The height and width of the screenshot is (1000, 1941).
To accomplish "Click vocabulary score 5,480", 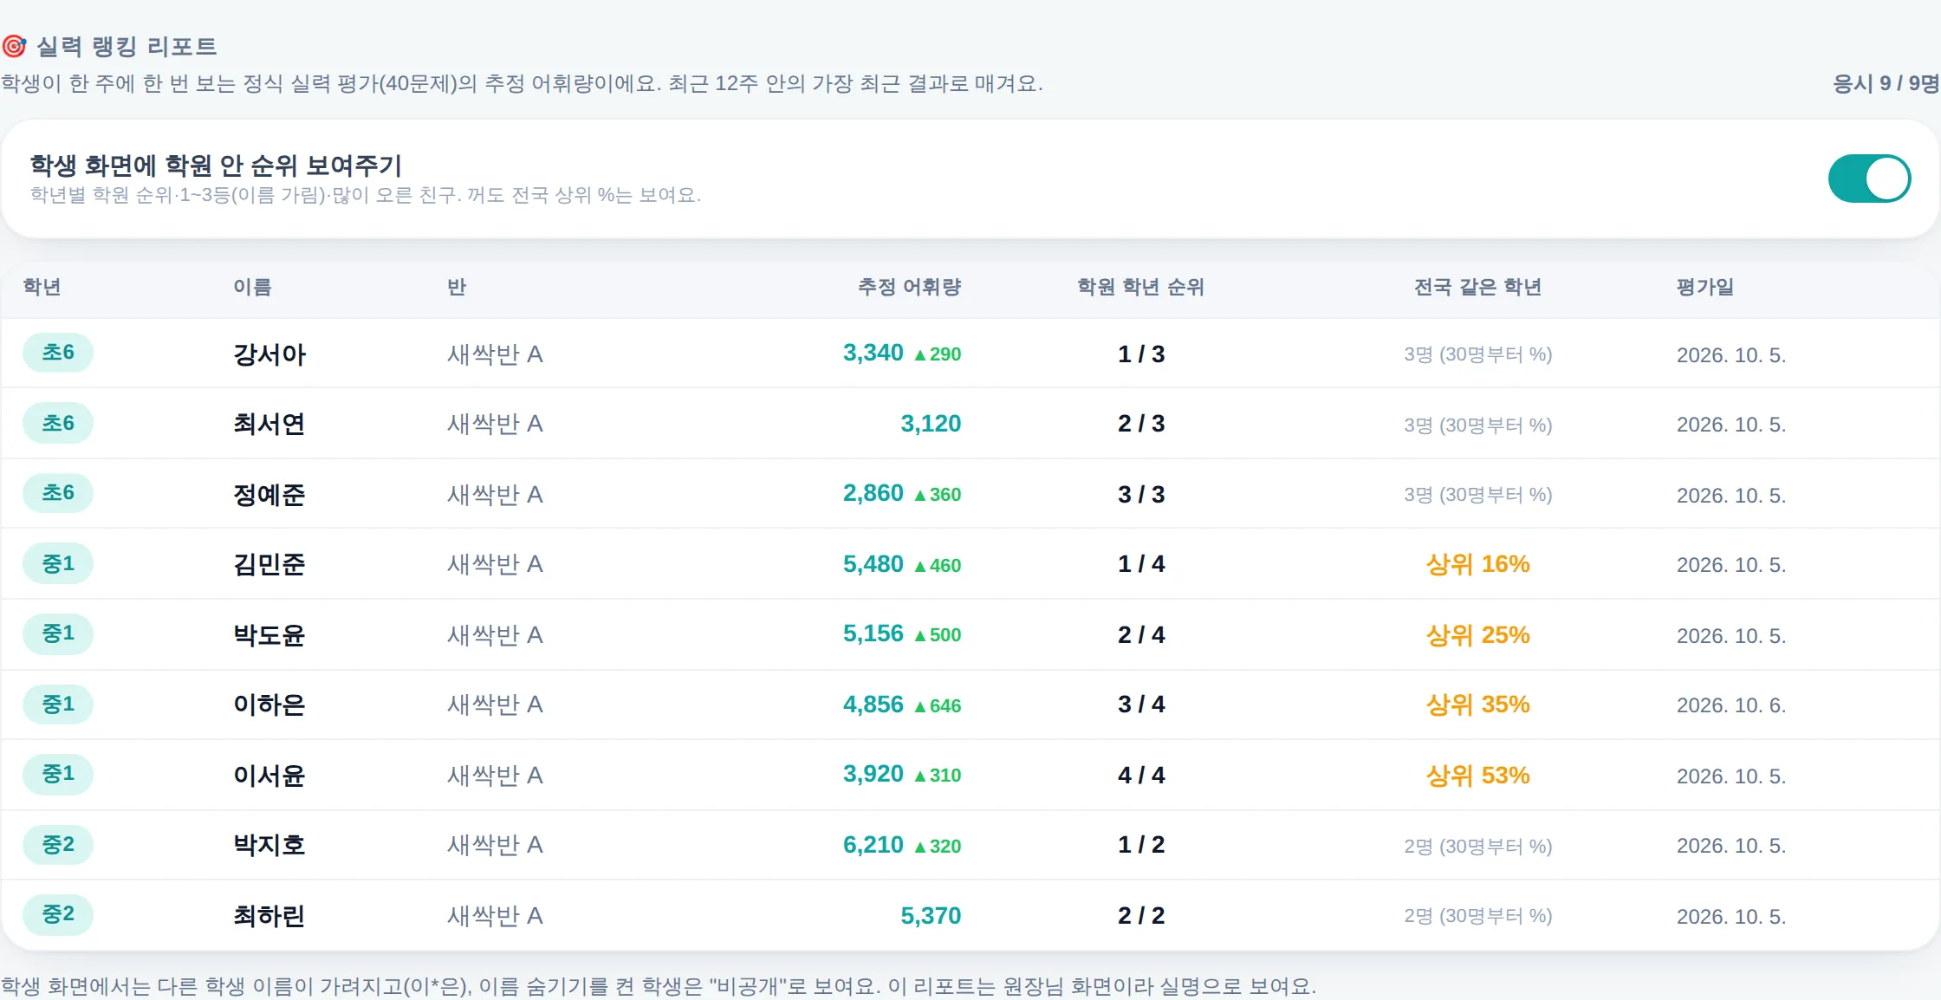I will 873,564.
